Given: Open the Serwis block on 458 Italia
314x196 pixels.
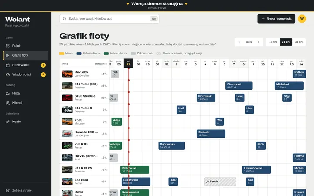Looking at the screenshot, I should click(220, 182).
